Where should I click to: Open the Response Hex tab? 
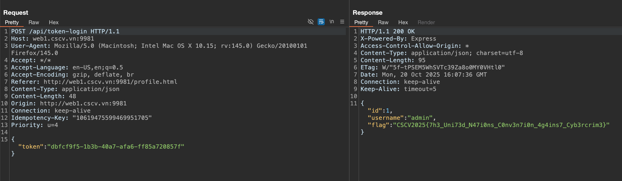tap(403, 23)
